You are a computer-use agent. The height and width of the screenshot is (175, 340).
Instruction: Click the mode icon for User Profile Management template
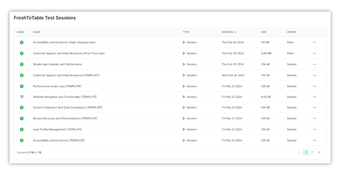point(22,129)
